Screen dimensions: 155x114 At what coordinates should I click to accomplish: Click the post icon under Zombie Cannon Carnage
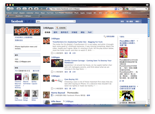[52, 72]
